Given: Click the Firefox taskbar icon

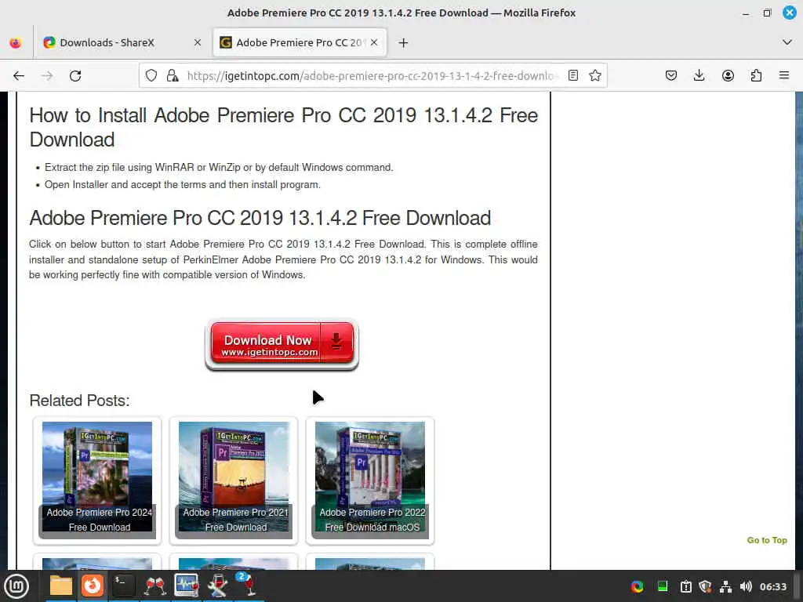Looking at the screenshot, I should click(x=93, y=586).
